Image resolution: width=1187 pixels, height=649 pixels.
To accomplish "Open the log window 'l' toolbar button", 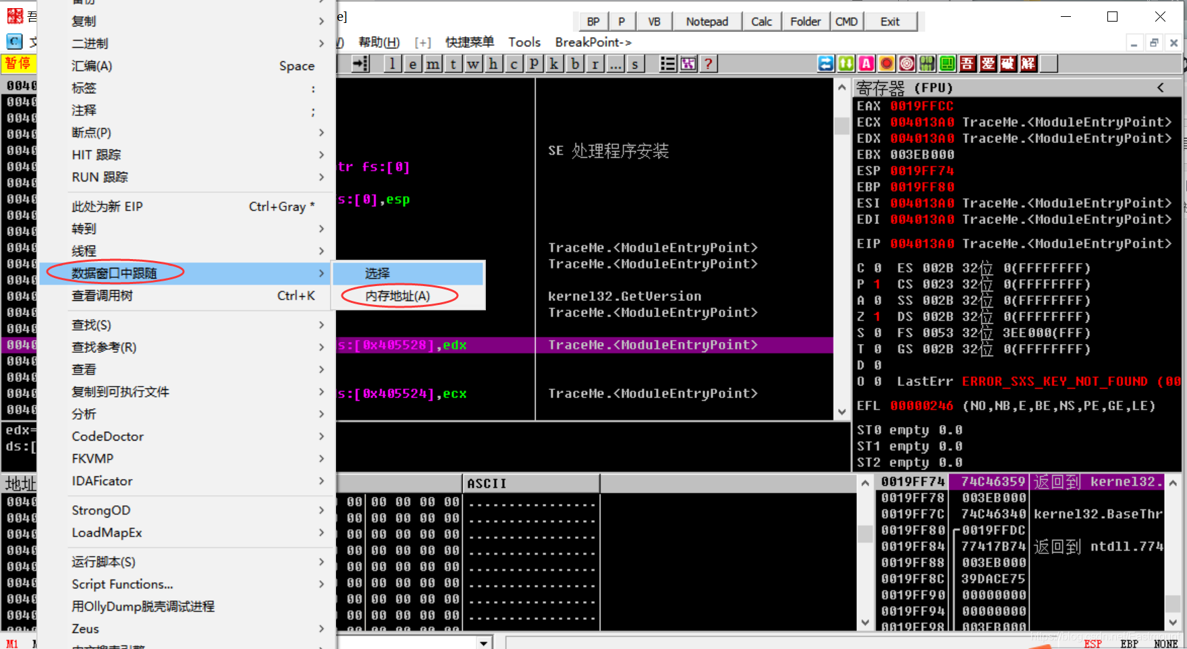I will [392, 64].
